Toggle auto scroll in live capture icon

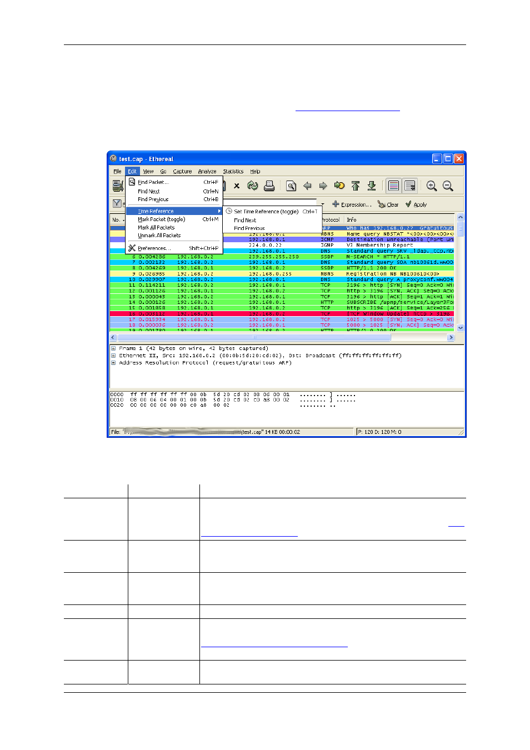click(x=410, y=186)
